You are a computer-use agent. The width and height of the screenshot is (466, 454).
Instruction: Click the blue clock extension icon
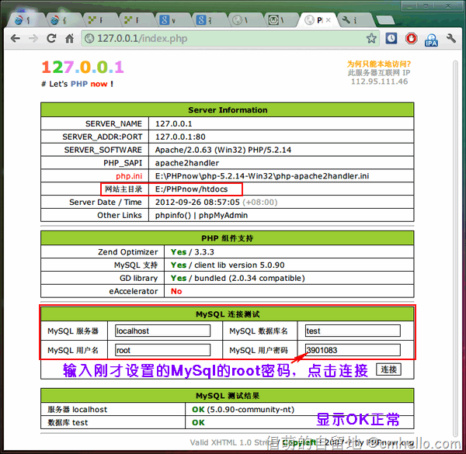[391, 38]
